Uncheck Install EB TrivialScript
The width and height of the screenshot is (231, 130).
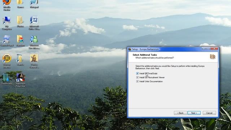[137, 73]
